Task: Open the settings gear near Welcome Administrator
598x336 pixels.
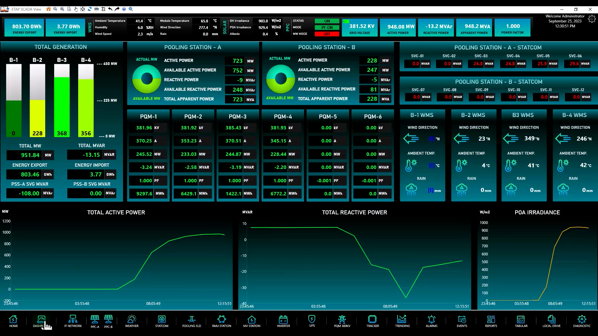Action: (591, 19)
